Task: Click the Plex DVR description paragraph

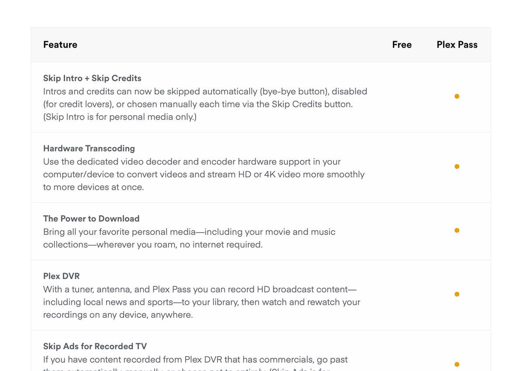Action: (202, 302)
